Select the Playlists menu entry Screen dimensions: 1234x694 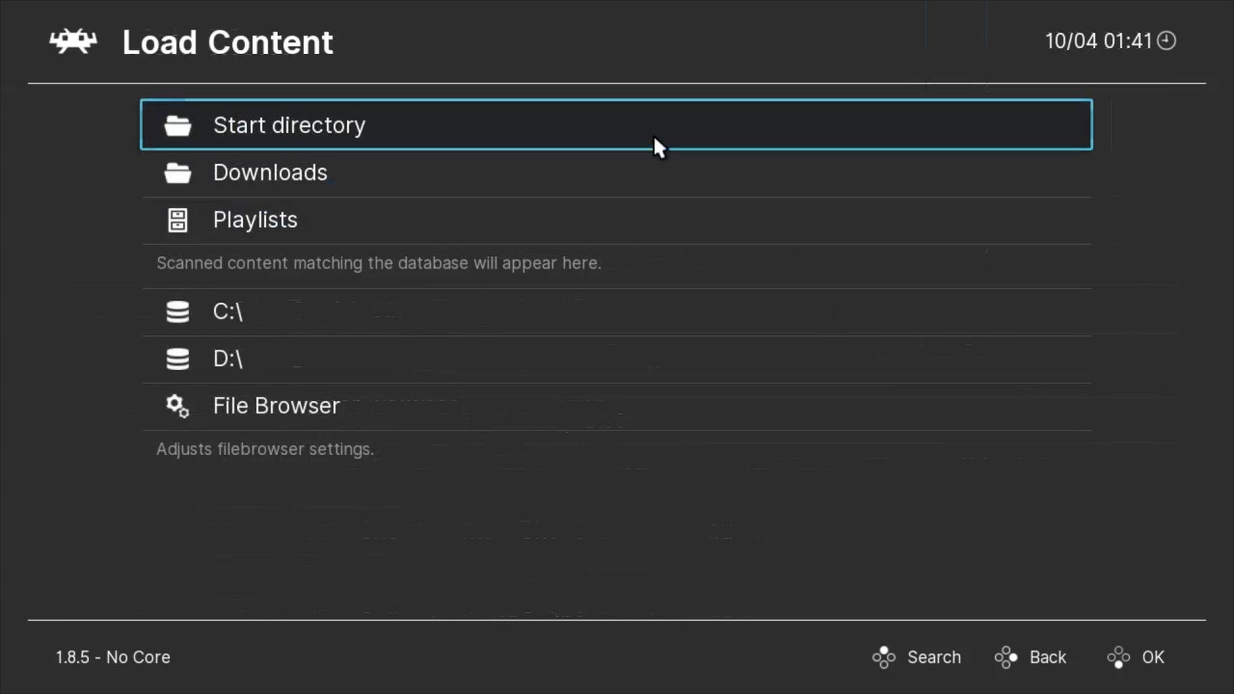tap(255, 220)
